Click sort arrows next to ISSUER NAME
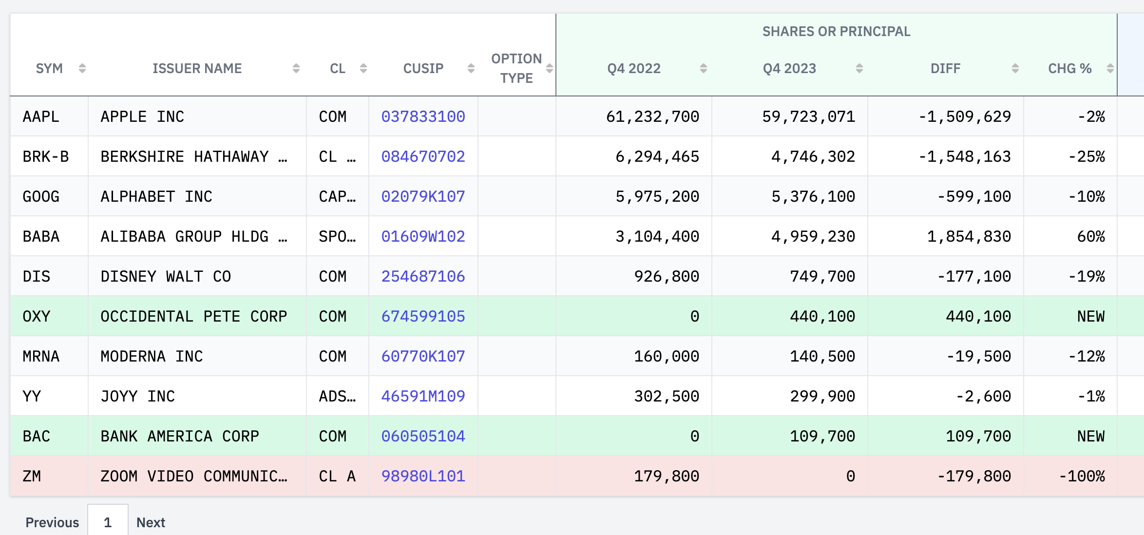1144x535 pixels. (x=296, y=68)
